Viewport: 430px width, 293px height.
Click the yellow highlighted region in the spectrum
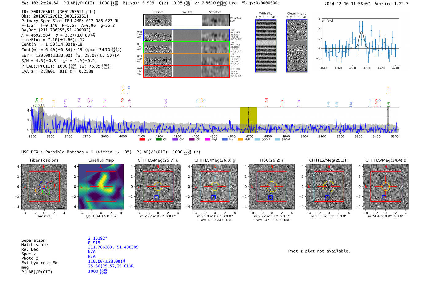(x=248, y=120)
